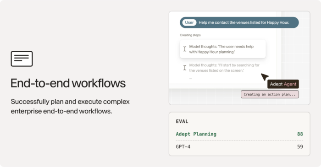The image size is (321, 167).
Task: Click the 'Creating steps' label
Action: pos(190,35)
